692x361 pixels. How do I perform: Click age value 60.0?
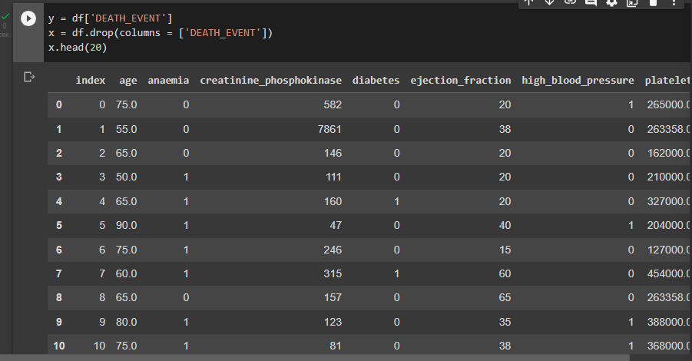(126, 273)
